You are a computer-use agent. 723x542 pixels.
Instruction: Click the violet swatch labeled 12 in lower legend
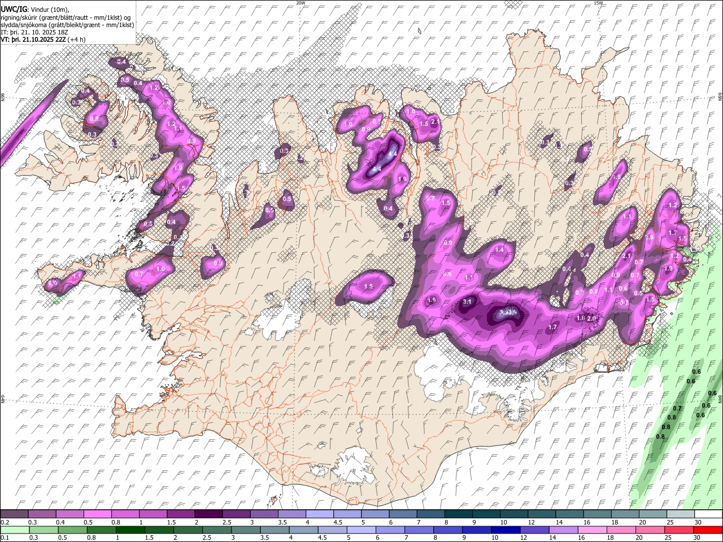[x=535, y=530]
